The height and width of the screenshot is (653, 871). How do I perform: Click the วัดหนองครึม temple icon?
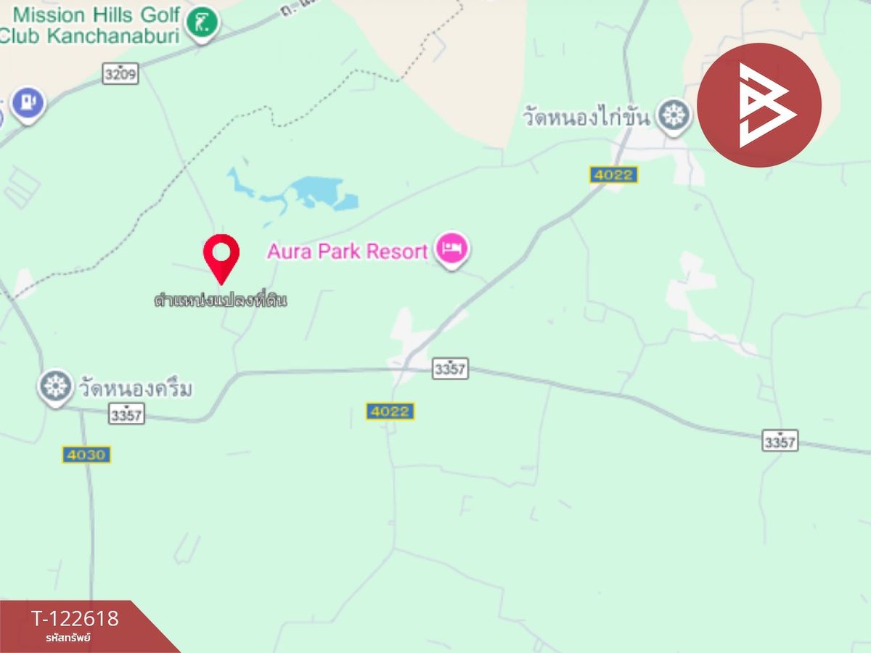click(56, 387)
